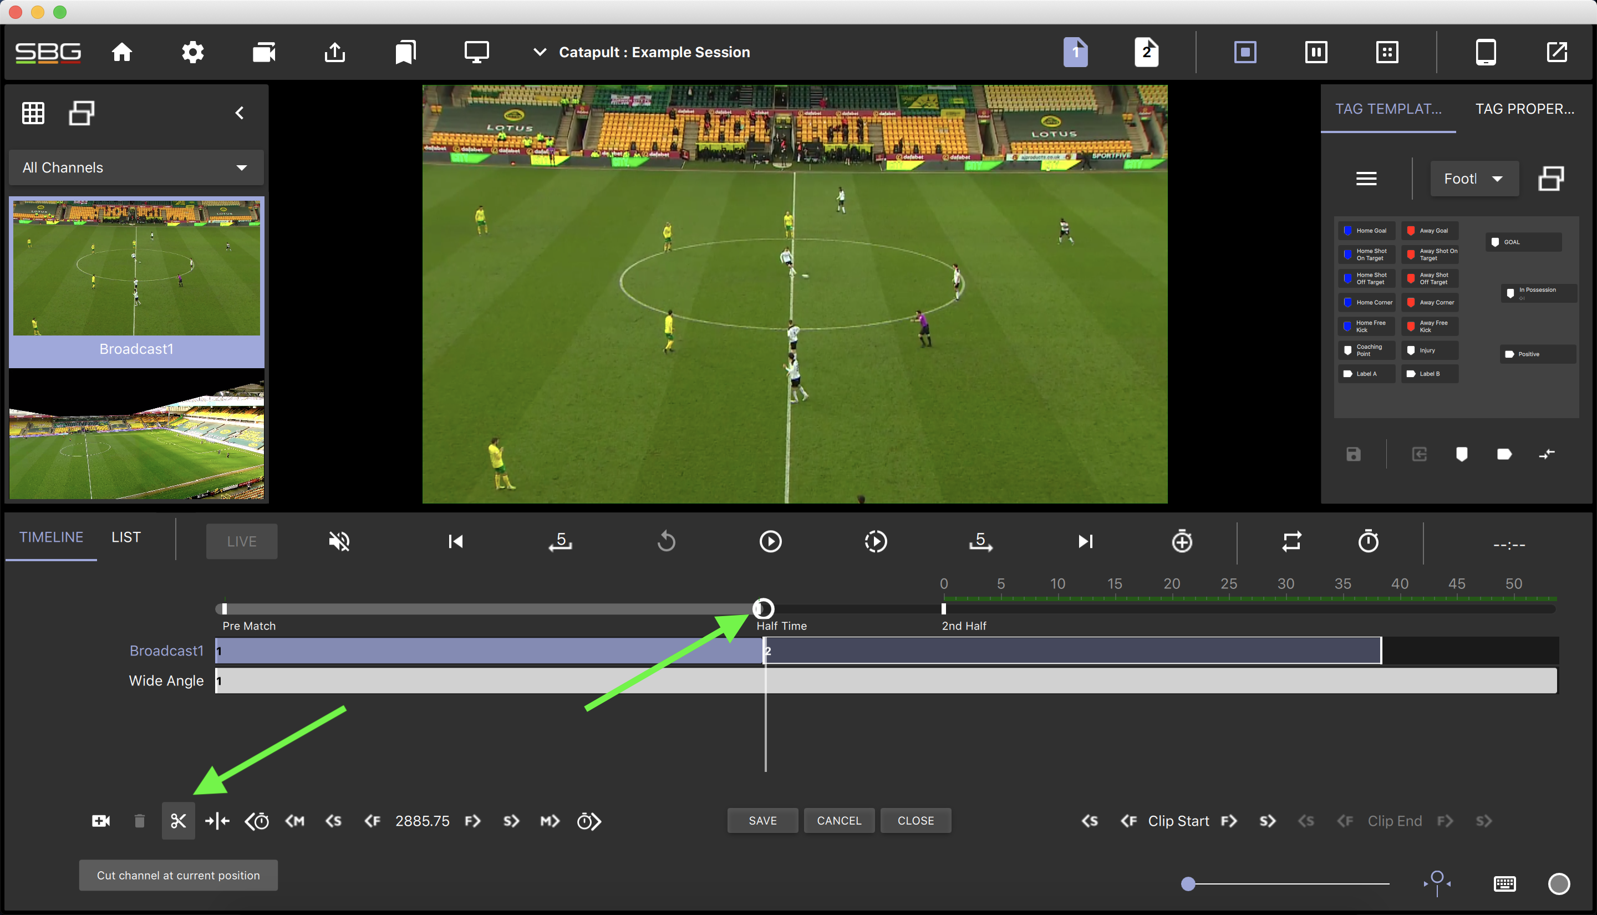Viewport: 1597px width, 915px height.
Task: Open the video camera capture icon
Action: tap(264, 52)
